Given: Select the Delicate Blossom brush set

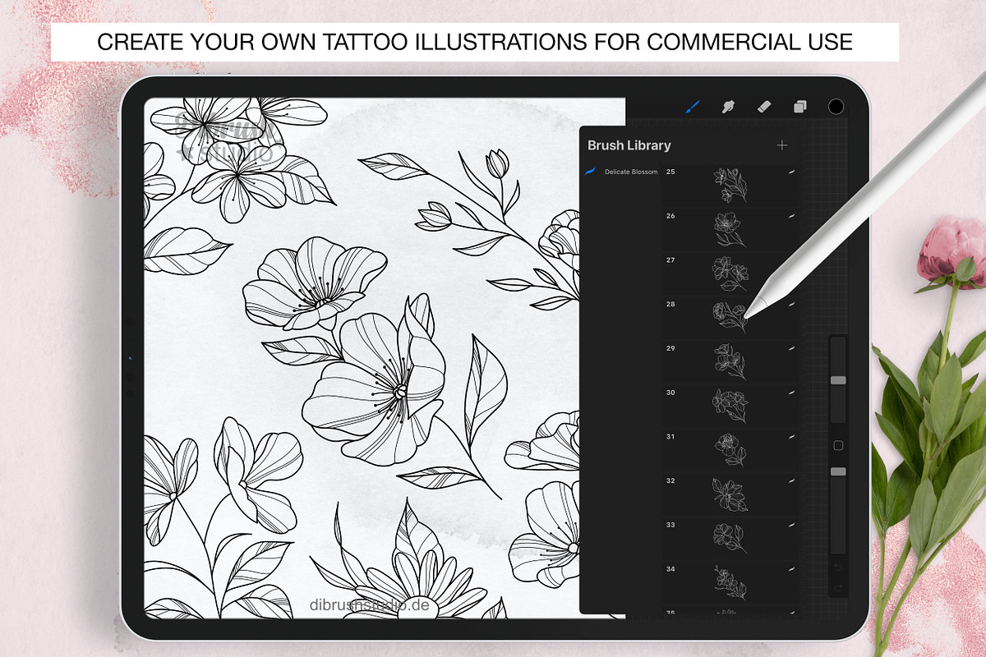Looking at the screenshot, I should pos(621,172).
